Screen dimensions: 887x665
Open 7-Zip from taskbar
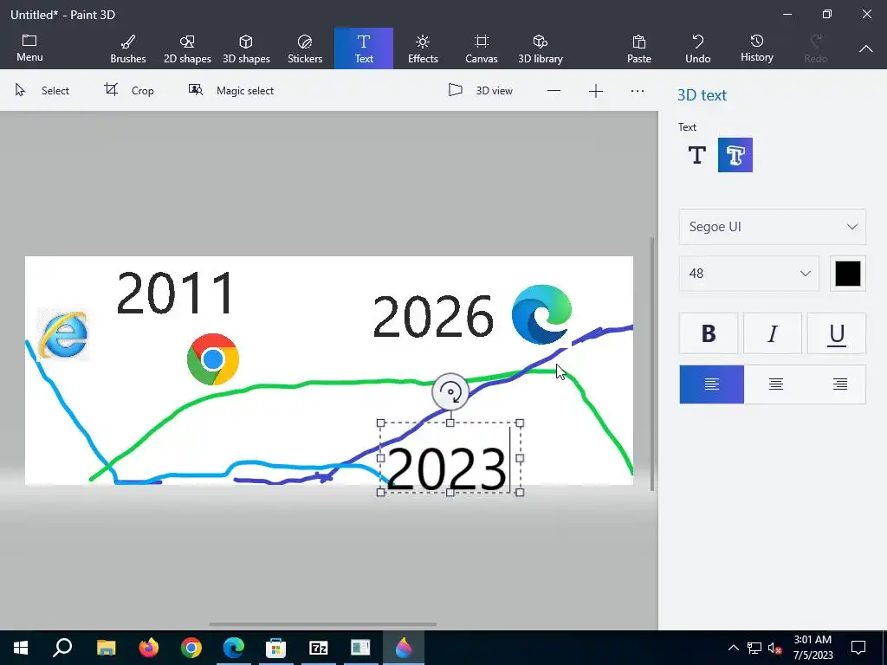[319, 648]
